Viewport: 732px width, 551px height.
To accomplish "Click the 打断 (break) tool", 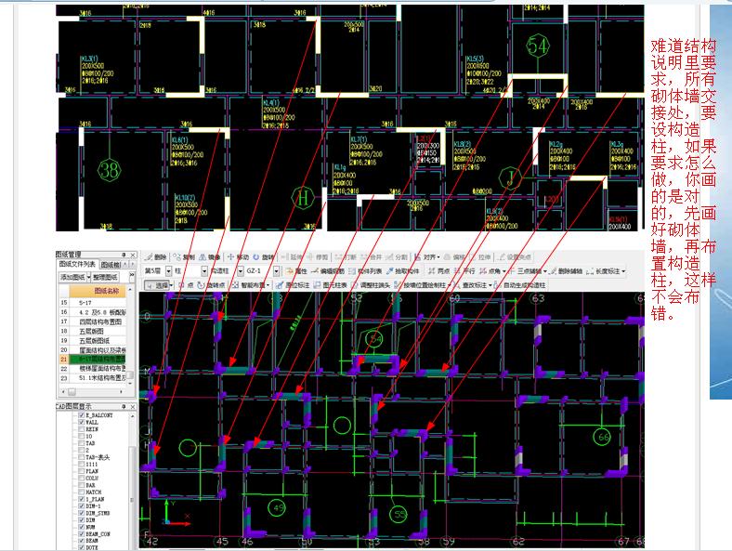I will tap(346, 256).
